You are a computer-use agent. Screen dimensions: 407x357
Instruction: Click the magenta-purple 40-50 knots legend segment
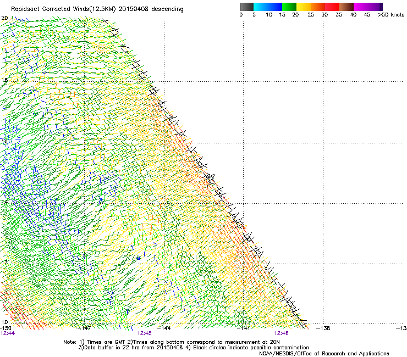tap(368, 7)
